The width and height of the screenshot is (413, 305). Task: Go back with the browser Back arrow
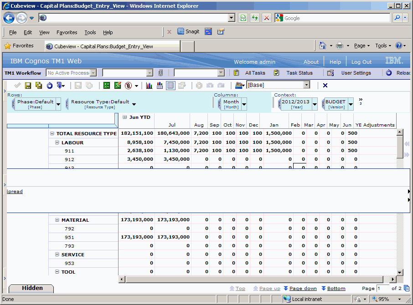(x=9, y=18)
